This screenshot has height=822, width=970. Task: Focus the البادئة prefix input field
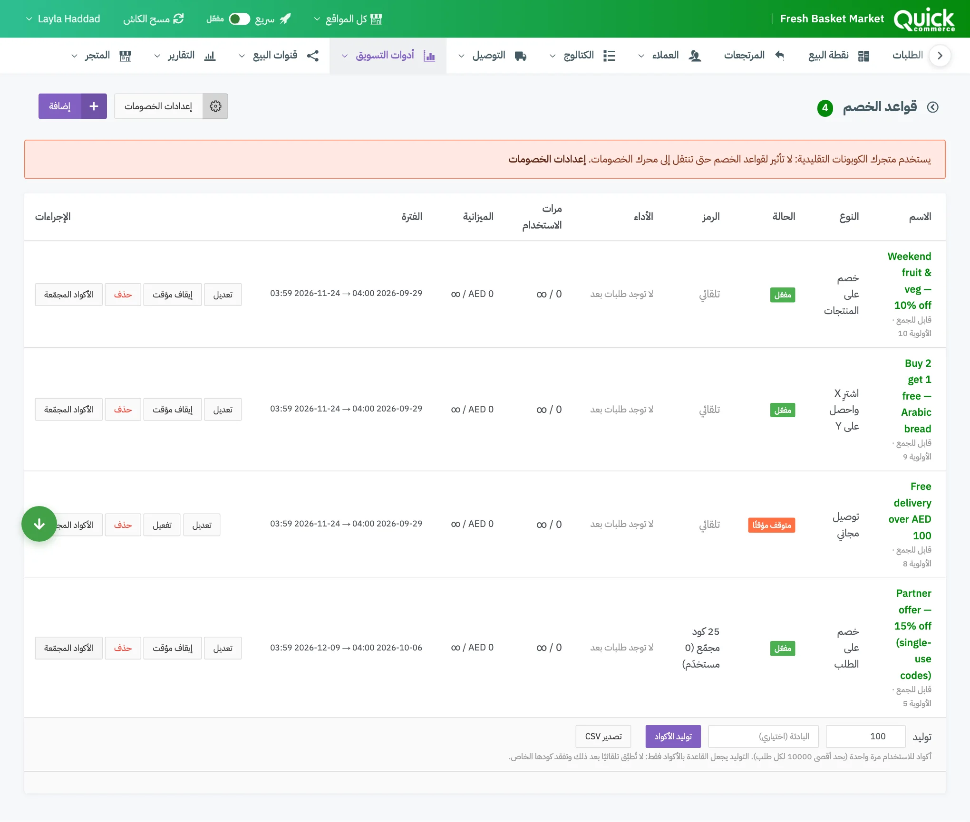[x=763, y=736]
